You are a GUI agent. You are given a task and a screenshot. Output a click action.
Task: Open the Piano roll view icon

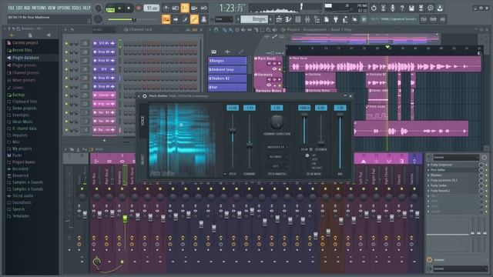(288, 19)
